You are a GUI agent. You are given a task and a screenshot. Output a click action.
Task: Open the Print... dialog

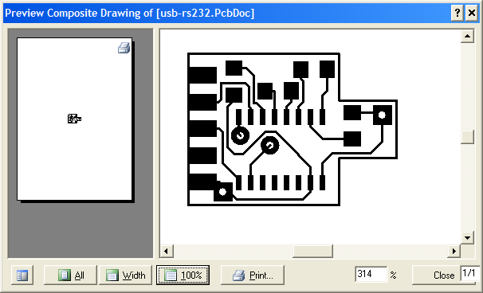tap(253, 275)
